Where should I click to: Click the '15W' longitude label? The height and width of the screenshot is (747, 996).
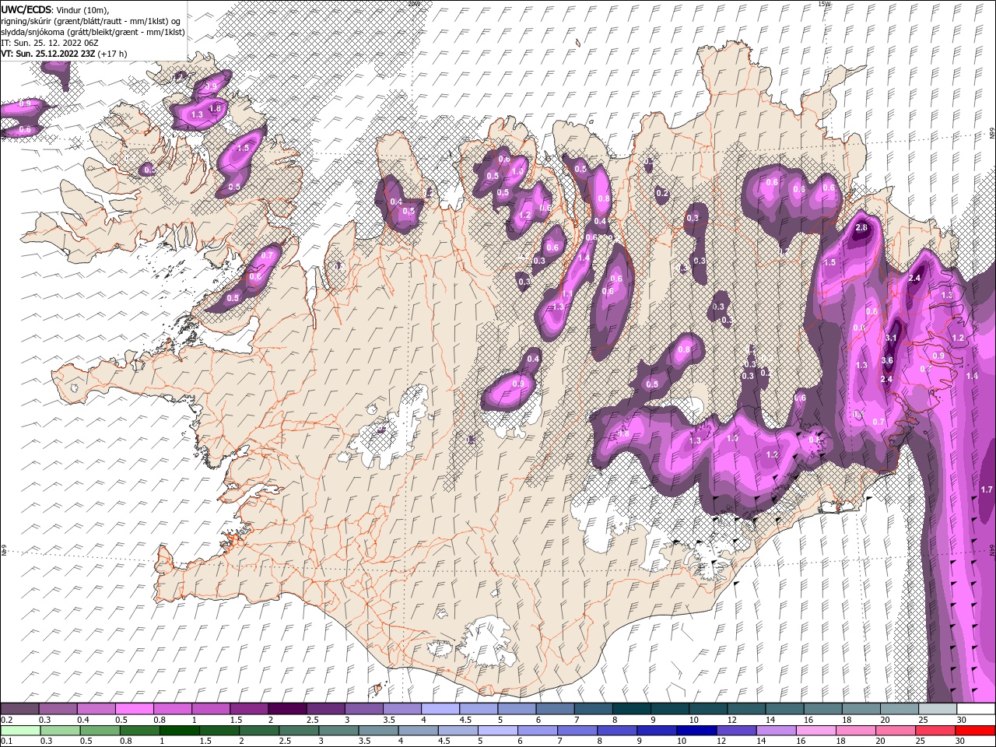coord(825,4)
